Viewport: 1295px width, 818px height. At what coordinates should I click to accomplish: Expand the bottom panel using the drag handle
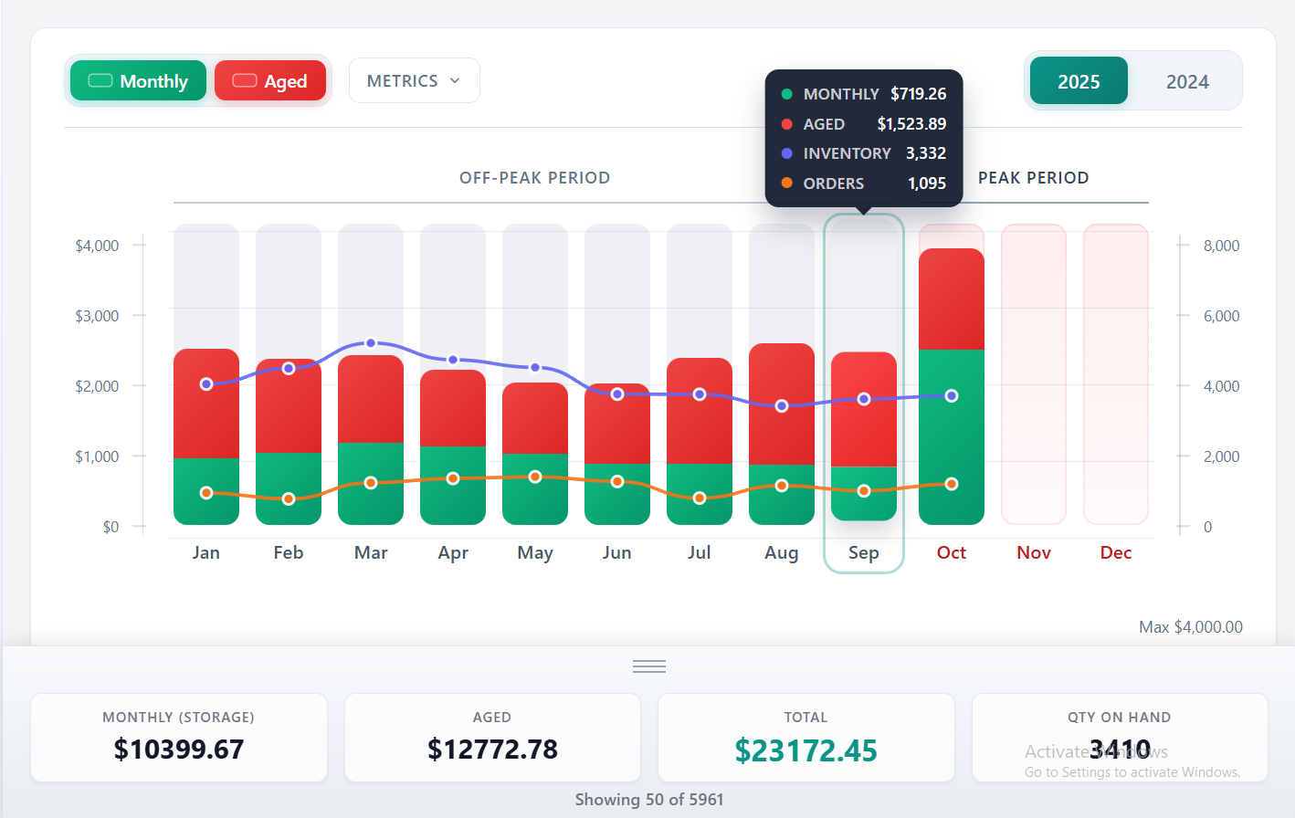[649, 666]
